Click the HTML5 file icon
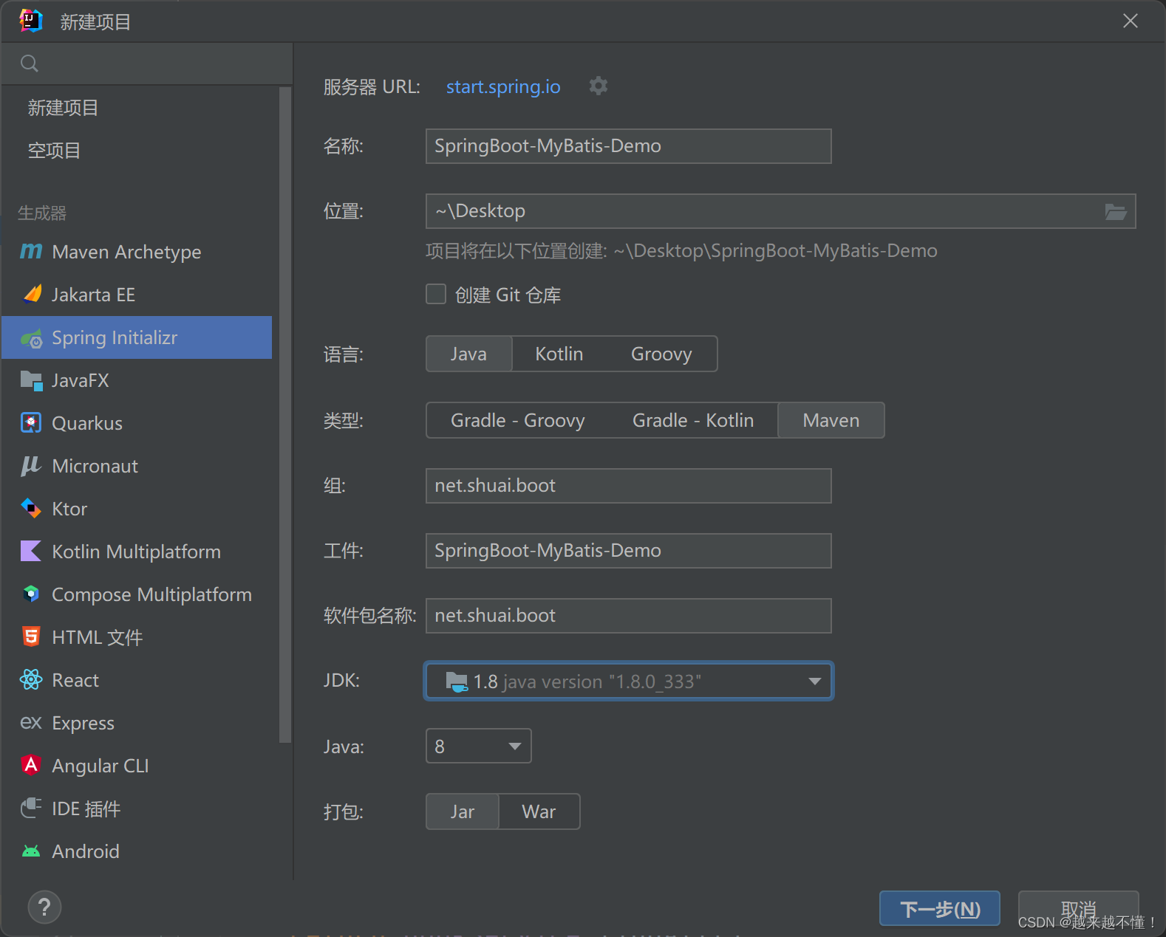This screenshot has width=1166, height=937. tap(31, 637)
